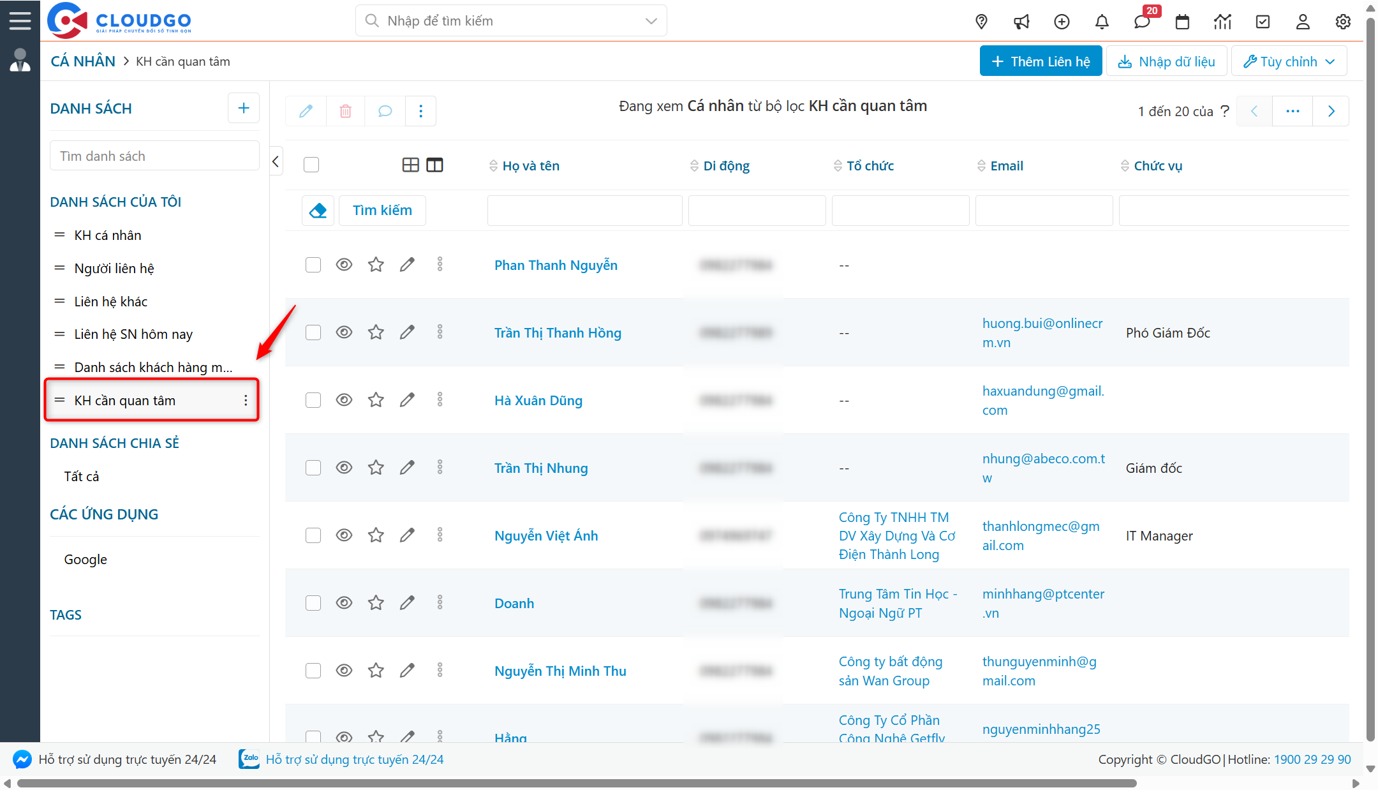The image size is (1378, 790).
Task: Open the notifications bell icon
Action: 1102,22
